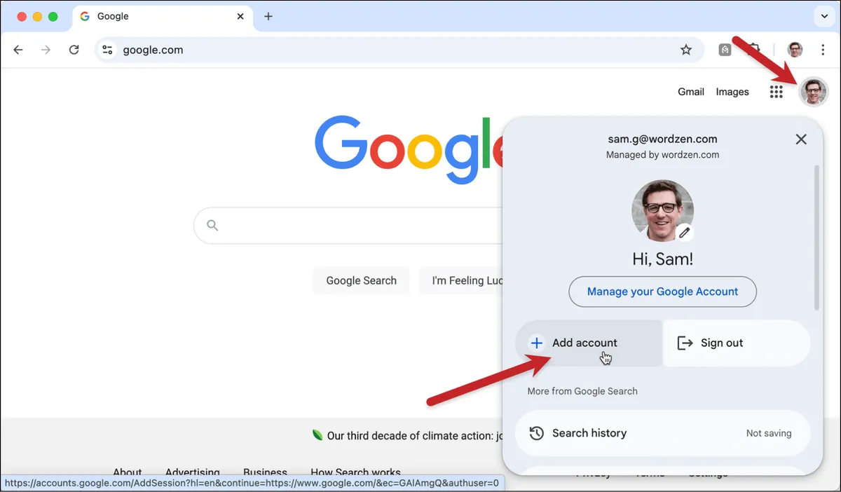Click the Managed by wordzen.com text
This screenshot has width=841, height=492.
coord(662,155)
